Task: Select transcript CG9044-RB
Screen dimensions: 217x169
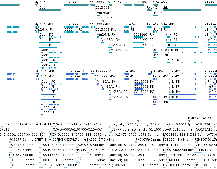Action: [x=73, y=24]
